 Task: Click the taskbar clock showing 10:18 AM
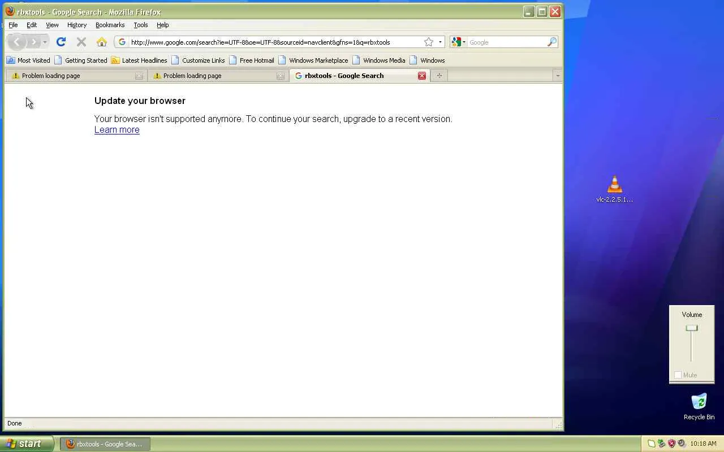click(704, 444)
